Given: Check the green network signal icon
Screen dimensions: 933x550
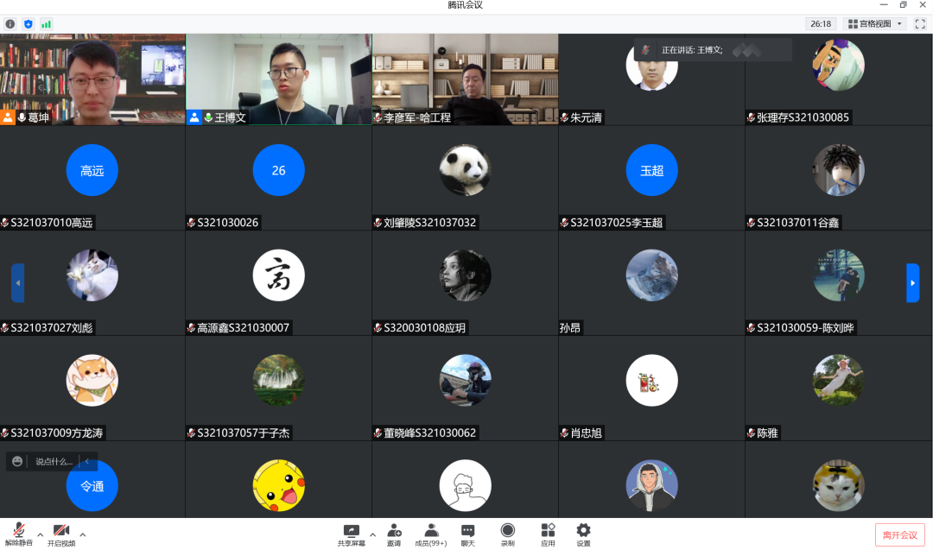Looking at the screenshot, I should (x=46, y=24).
